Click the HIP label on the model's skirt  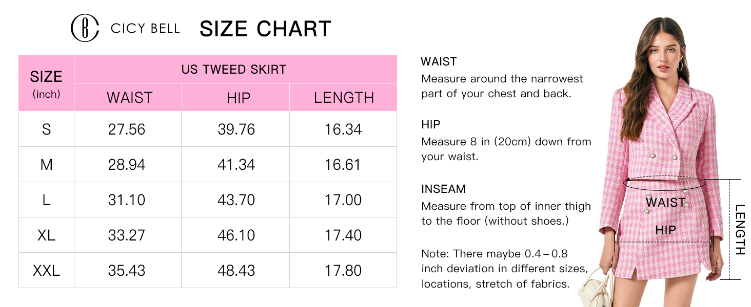click(665, 231)
